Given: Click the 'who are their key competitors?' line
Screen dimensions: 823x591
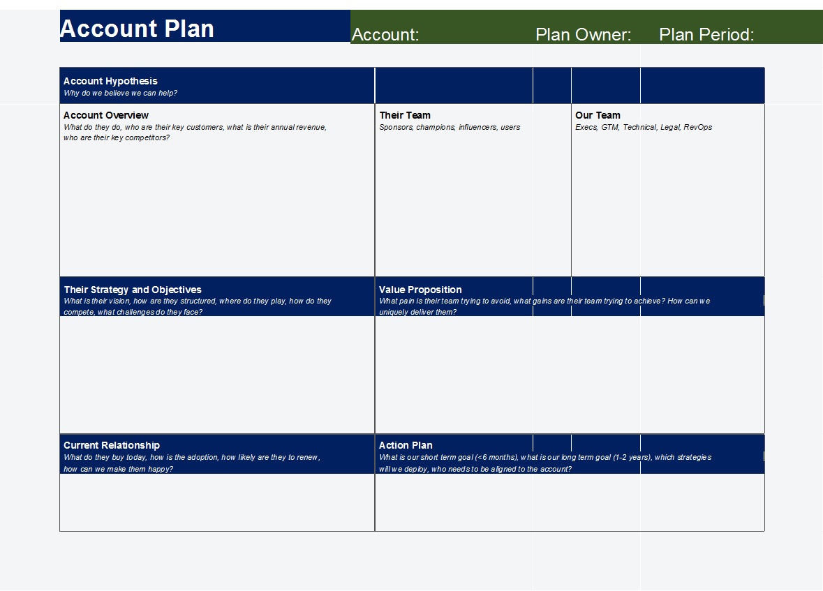Looking at the screenshot, I should click(117, 137).
